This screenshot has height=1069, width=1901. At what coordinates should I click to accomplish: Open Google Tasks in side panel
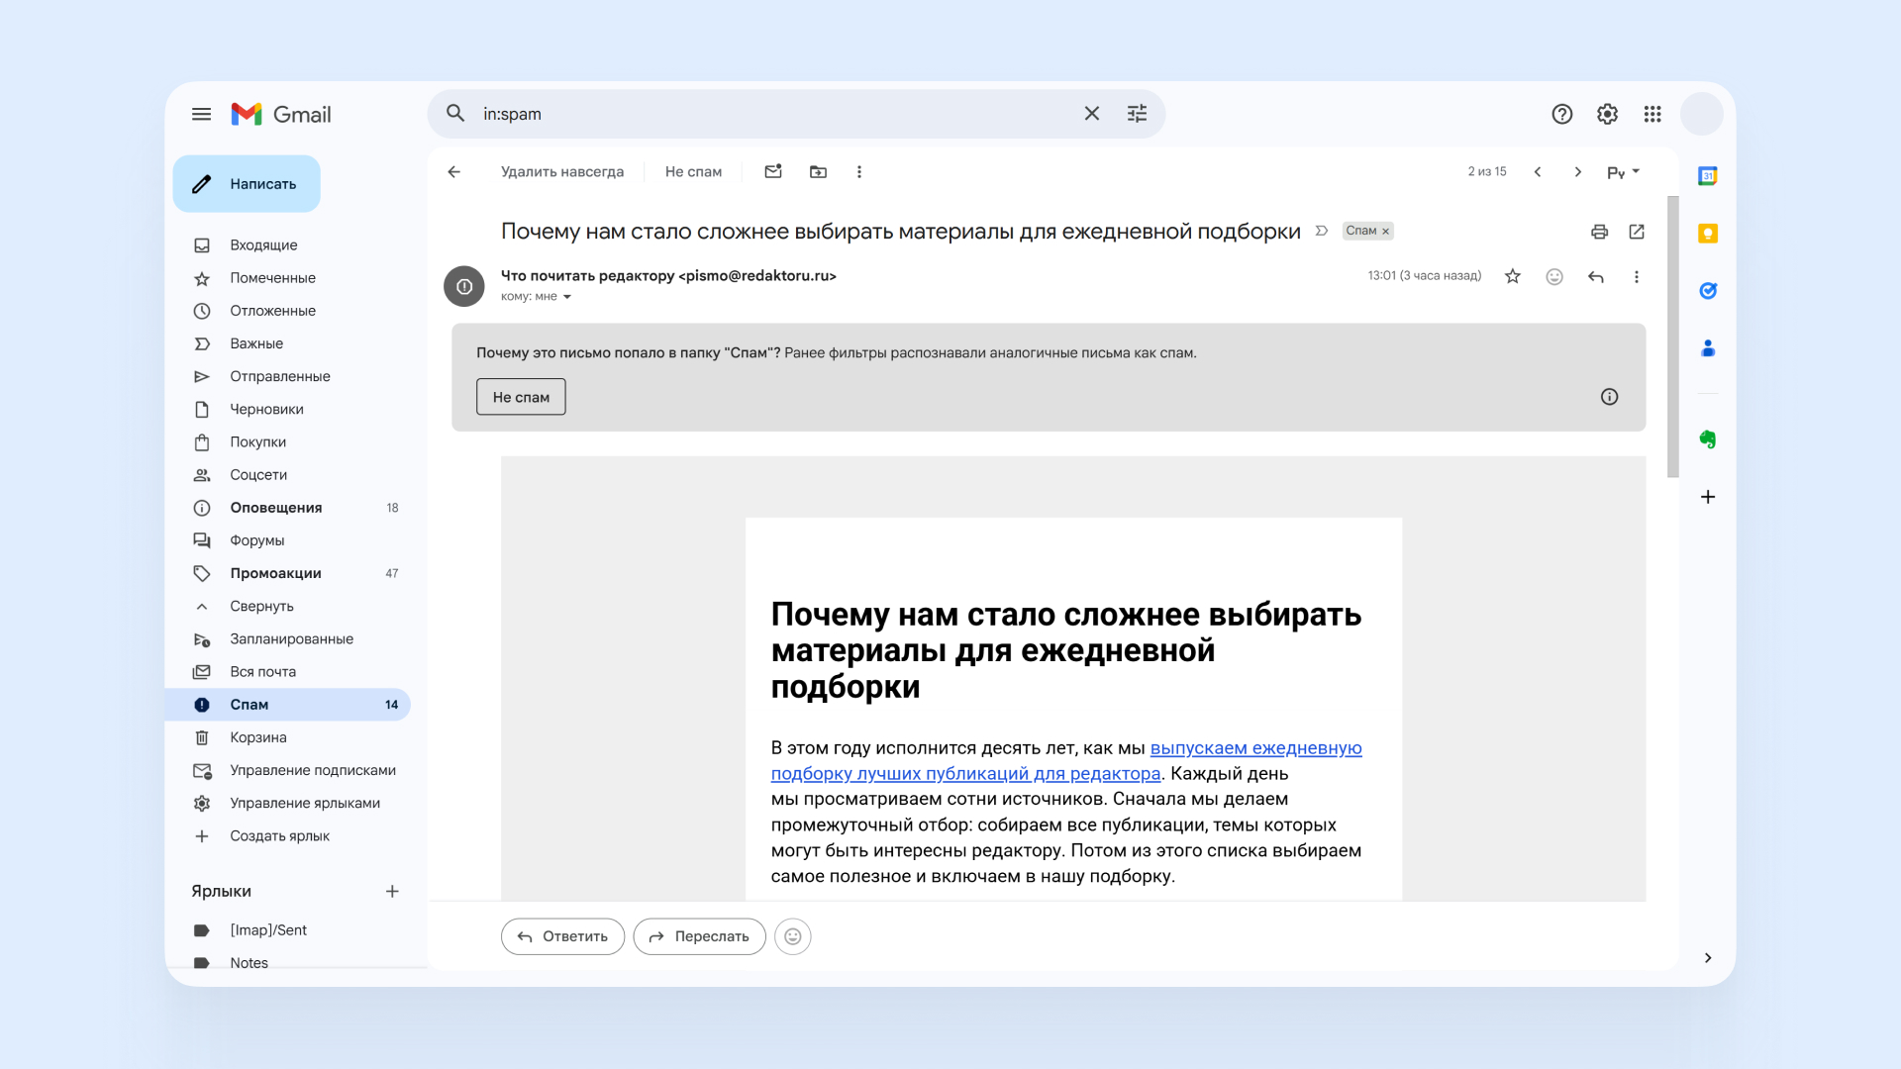point(1708,291)
